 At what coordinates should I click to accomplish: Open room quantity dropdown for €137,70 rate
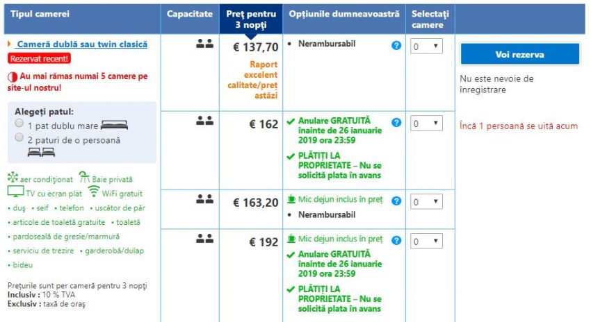pyautogui.click(x=426, y=46)
